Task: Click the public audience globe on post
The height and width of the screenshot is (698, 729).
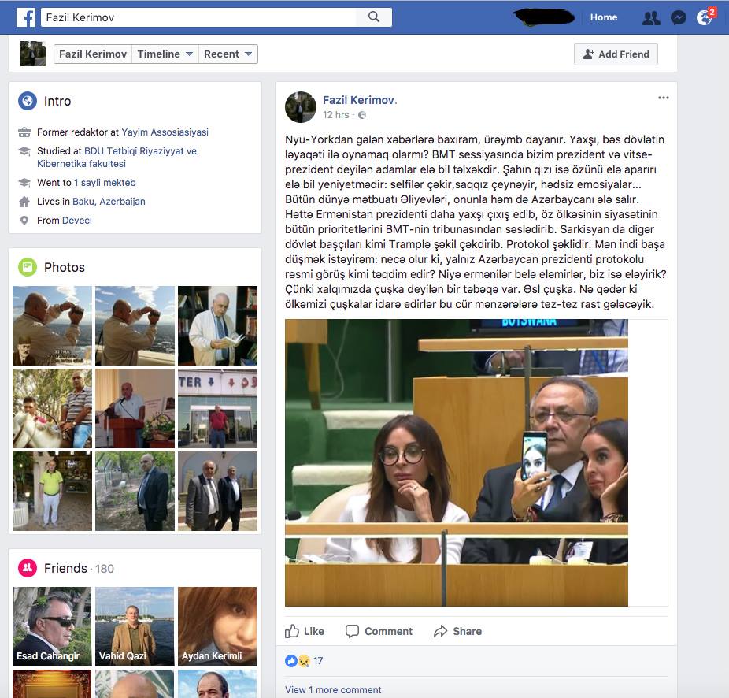Action: (362, 115)
